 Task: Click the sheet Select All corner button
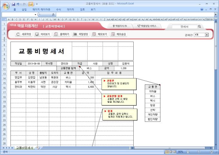pyautogui.click(x=4, y=19)
